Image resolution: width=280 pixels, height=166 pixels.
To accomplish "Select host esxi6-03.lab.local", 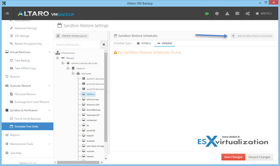I will click(93, 89).
